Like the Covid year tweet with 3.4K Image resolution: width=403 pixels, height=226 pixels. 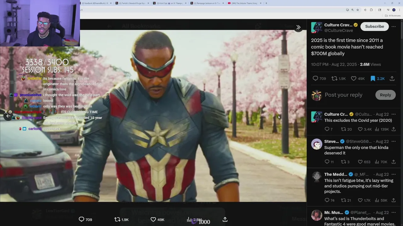365,129
